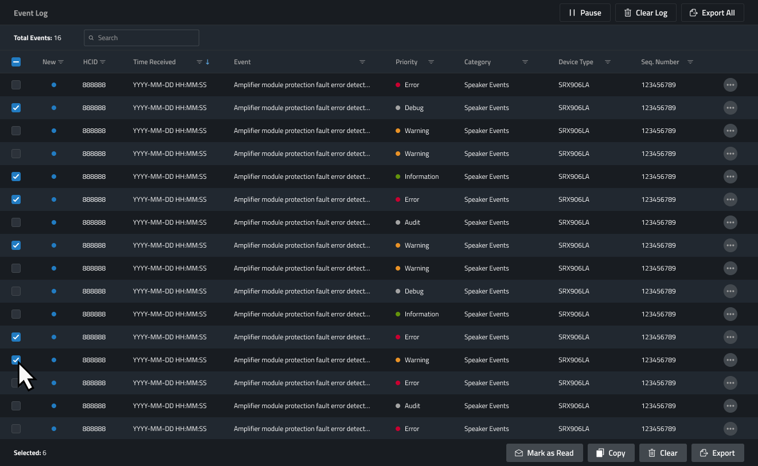Click Export All

712,13
